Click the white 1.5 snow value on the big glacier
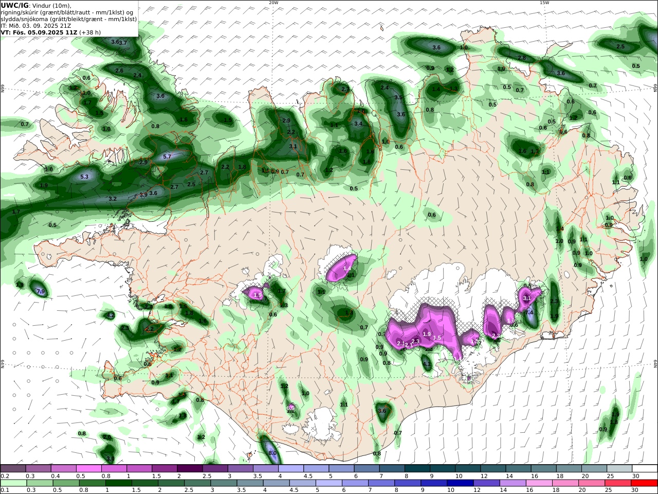The image size is (658, 494). pyautogui.click(x=437, y=338)
